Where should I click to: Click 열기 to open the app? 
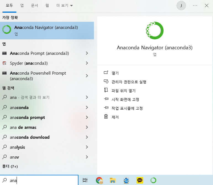[x=115, y=73]
